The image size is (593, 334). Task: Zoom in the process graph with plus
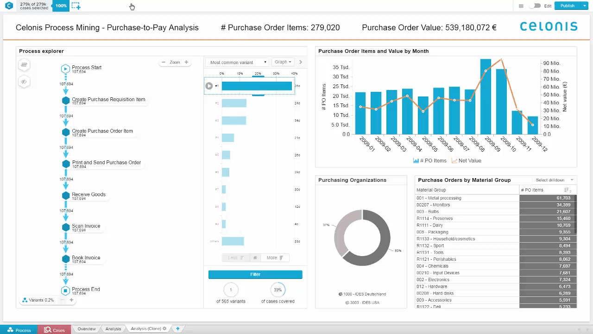click(186, 62)
